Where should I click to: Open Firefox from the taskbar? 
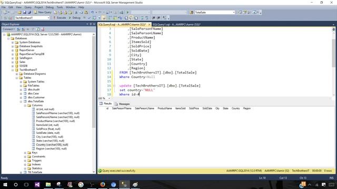pyautogui.click(x=103, y=184)
